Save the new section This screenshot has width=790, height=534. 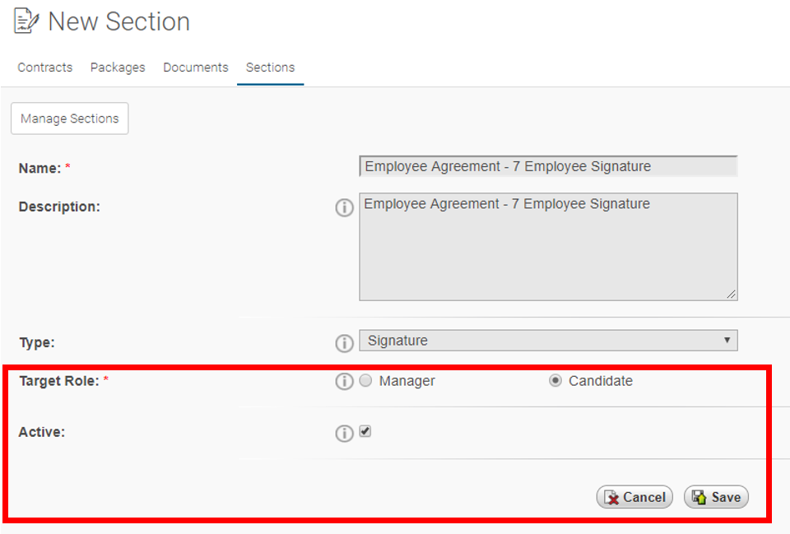716,497
